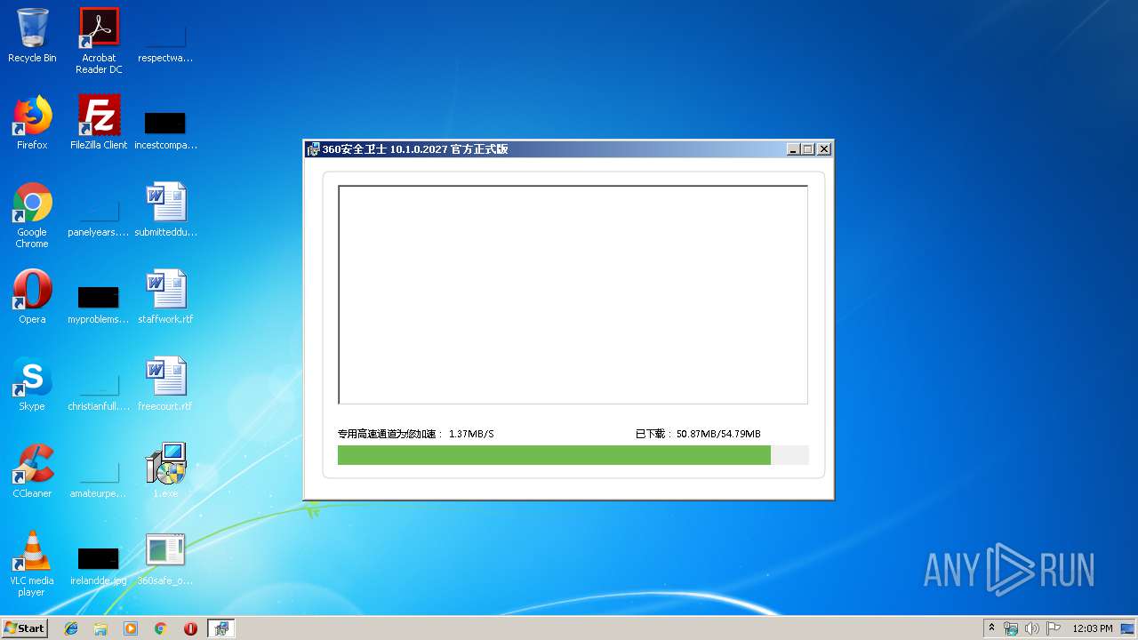Select the 360safe_o... desktop file
Viewport: 1138px width, 640px height.
165,558
